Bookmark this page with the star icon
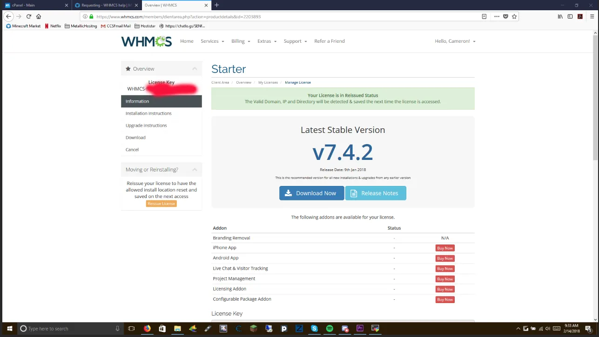Image resolution: width=599 pixels, height=337 pixels. tap(514, 16)
